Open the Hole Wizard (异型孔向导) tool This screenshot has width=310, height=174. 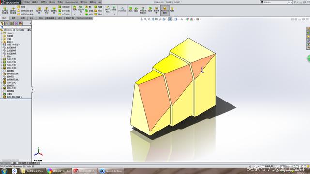(46, 10)
